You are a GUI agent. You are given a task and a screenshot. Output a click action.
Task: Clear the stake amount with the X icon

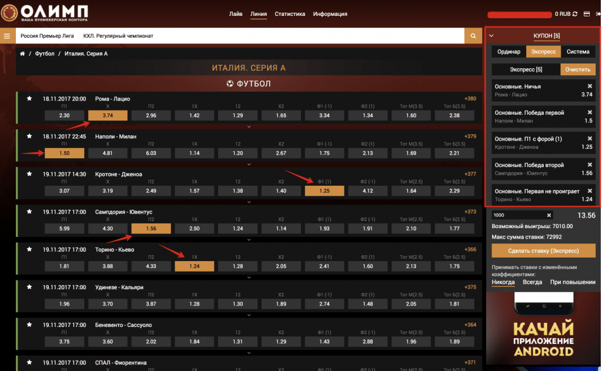point(549,215)
